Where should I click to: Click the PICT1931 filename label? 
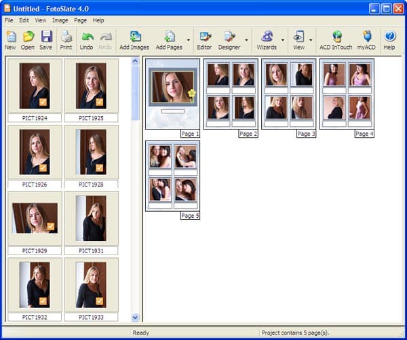[x=91, y=251]
